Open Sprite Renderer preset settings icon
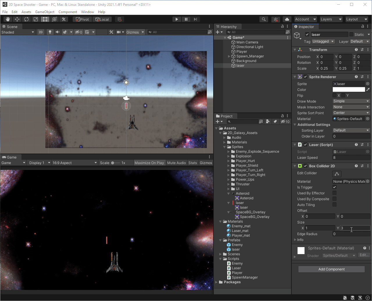The width and height of the screenshot is (372, 301). point(362,77)
